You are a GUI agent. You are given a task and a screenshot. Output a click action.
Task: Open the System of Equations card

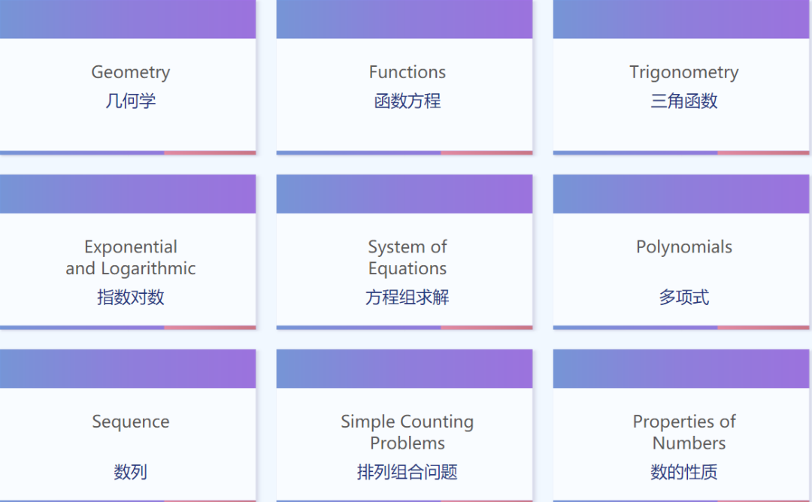pyautogui.click(x=404, y=267)
